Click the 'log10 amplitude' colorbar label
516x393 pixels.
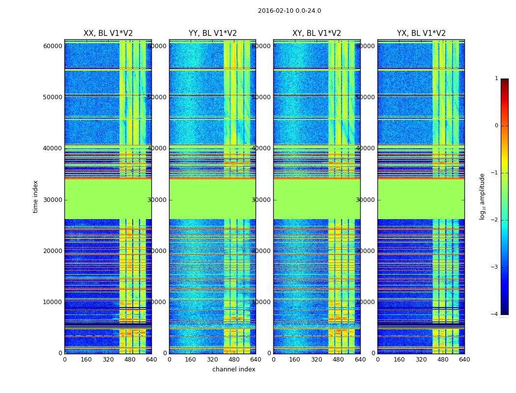[482, 196]
